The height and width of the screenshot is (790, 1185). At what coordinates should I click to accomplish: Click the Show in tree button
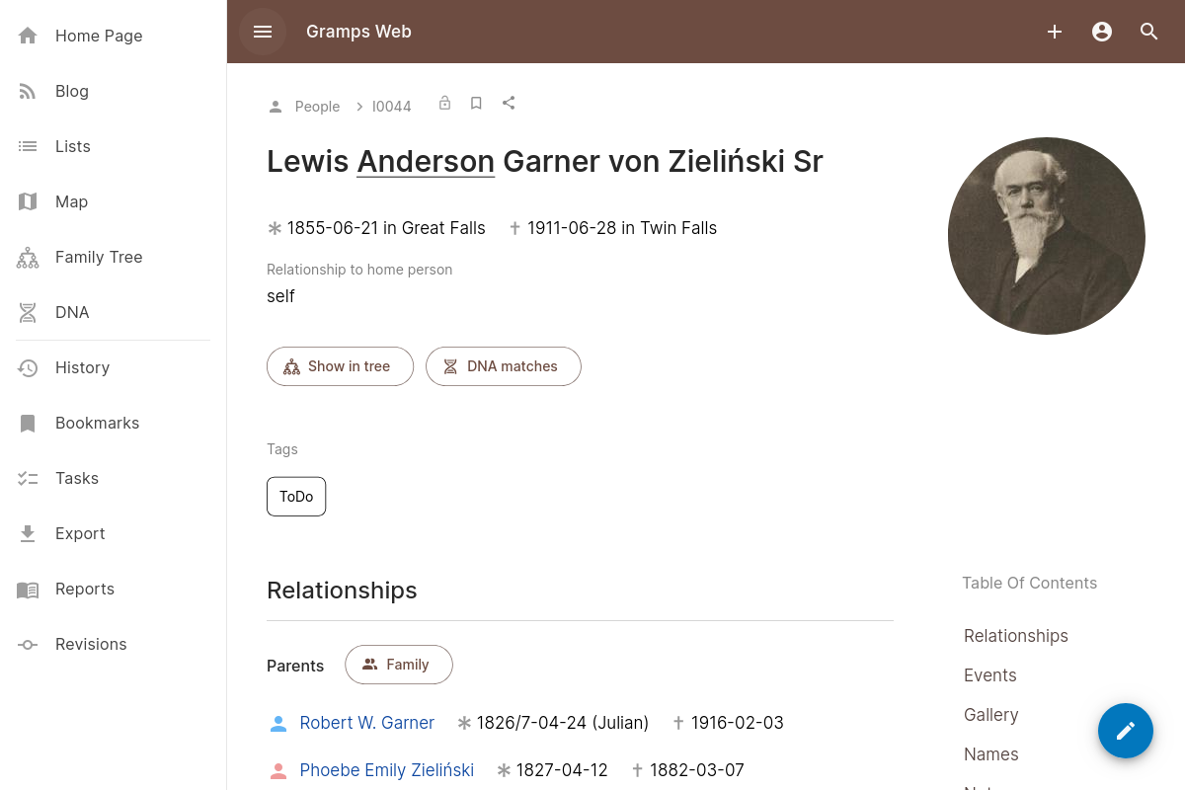coord(340,365)
